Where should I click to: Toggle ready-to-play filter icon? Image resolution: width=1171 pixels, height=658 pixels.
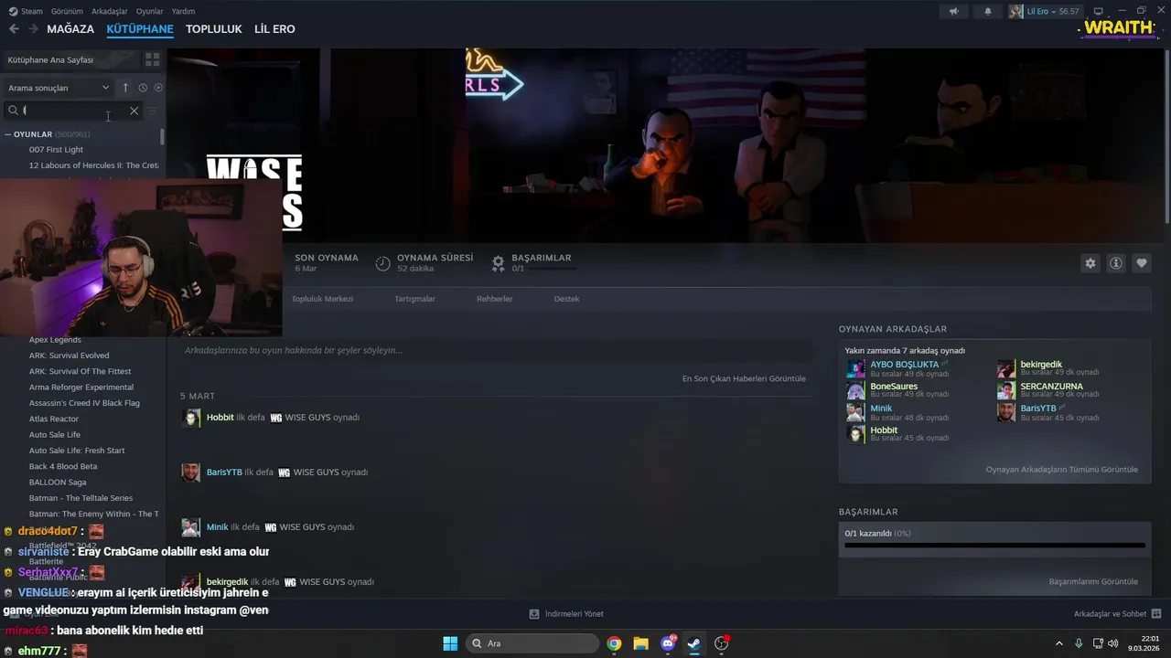(x=158, y=88)
